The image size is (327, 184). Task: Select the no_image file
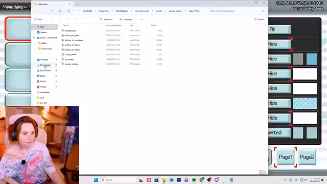[x=69, y=59]
